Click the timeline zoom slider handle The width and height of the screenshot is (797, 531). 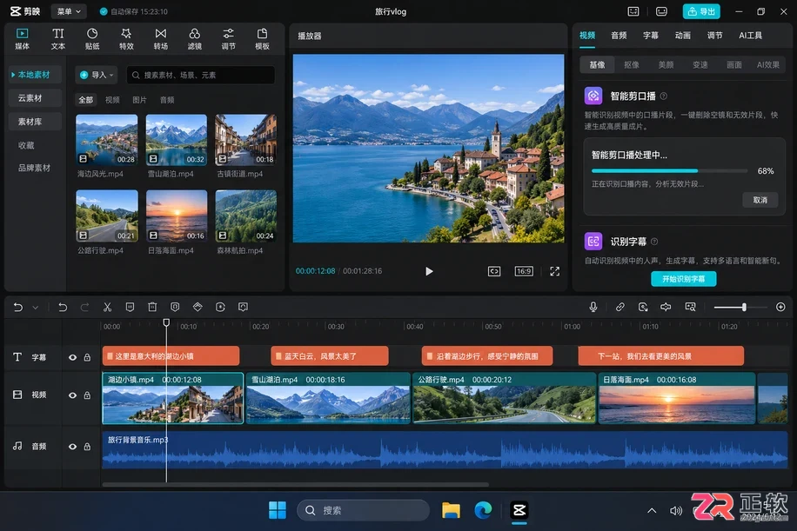point(744,307)
